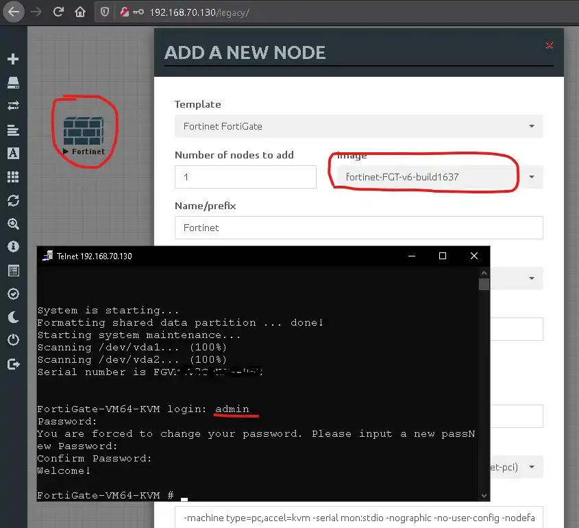
Task: Open Startup-configs lines icon in sidebar
Action: tap(13, 130)
